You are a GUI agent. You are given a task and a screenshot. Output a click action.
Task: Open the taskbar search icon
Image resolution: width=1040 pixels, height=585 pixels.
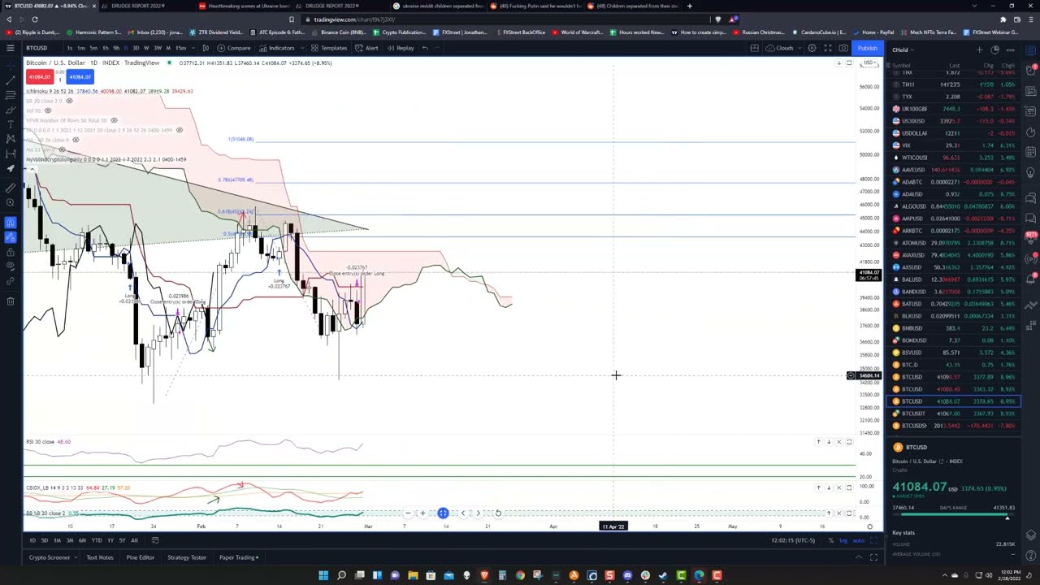tap(341, 575)
